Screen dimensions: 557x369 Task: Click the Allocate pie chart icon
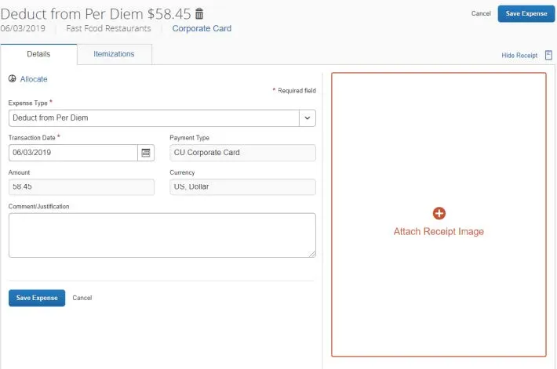[12, 79]
